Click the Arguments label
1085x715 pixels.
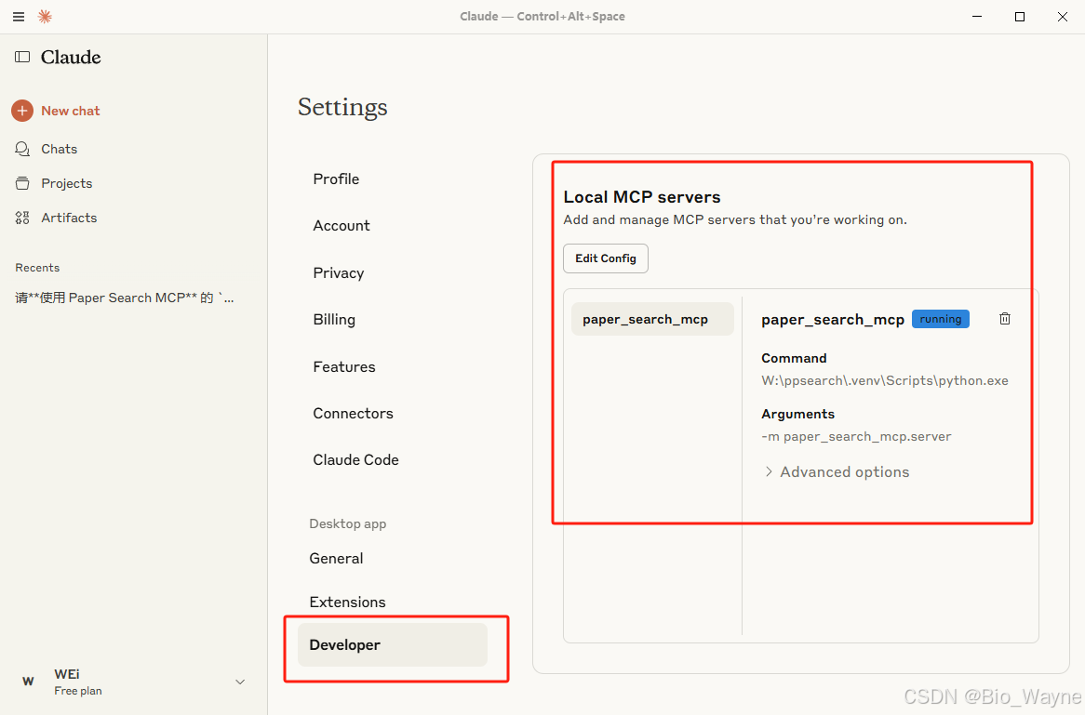click(797, 414)
